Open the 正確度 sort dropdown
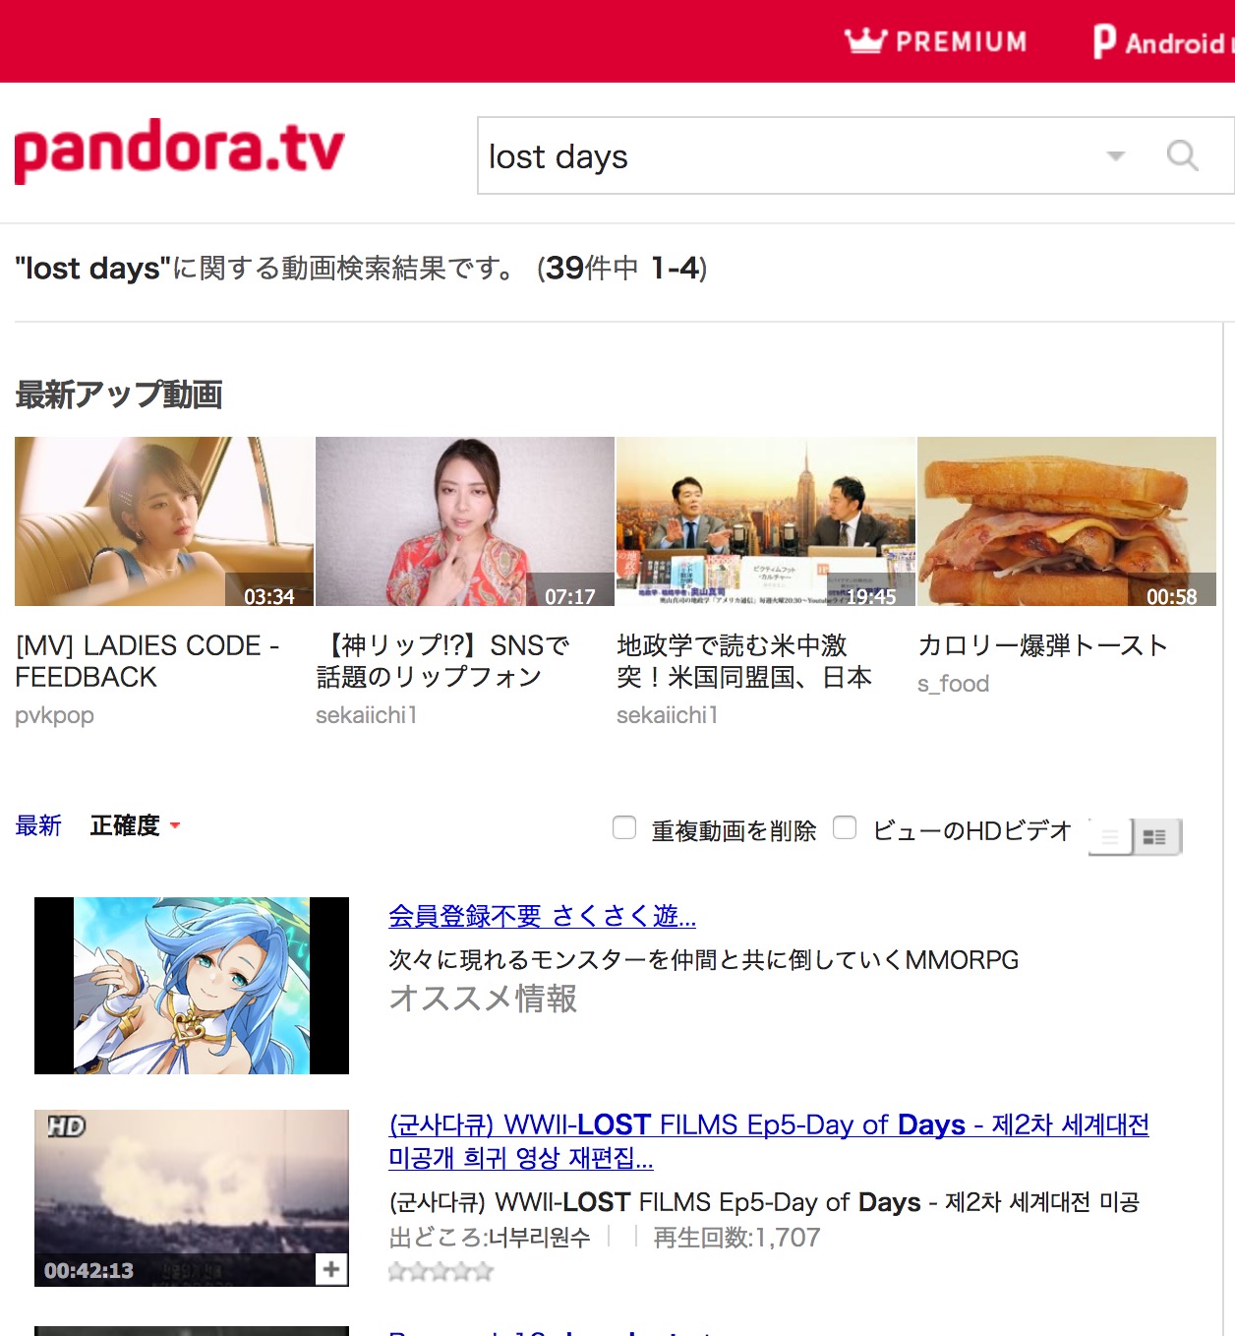The image size is (1235, 1336). 135,825
